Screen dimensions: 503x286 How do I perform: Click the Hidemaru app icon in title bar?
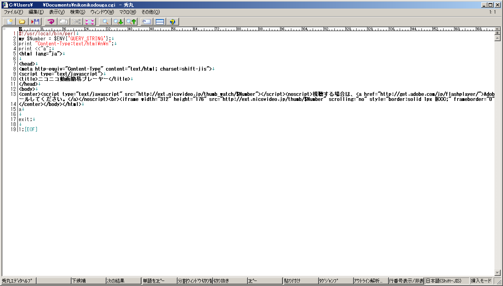pos(5,5)
